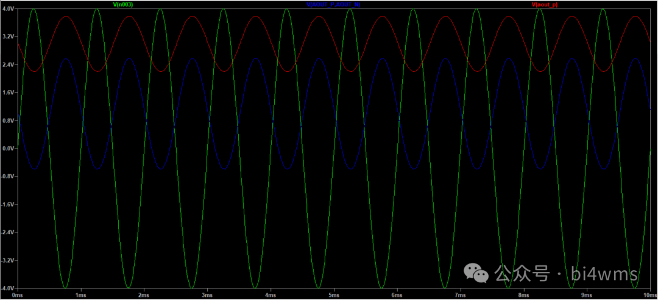
Task: Click the 0ms label on the time axis
Action: tap(17, 295)
